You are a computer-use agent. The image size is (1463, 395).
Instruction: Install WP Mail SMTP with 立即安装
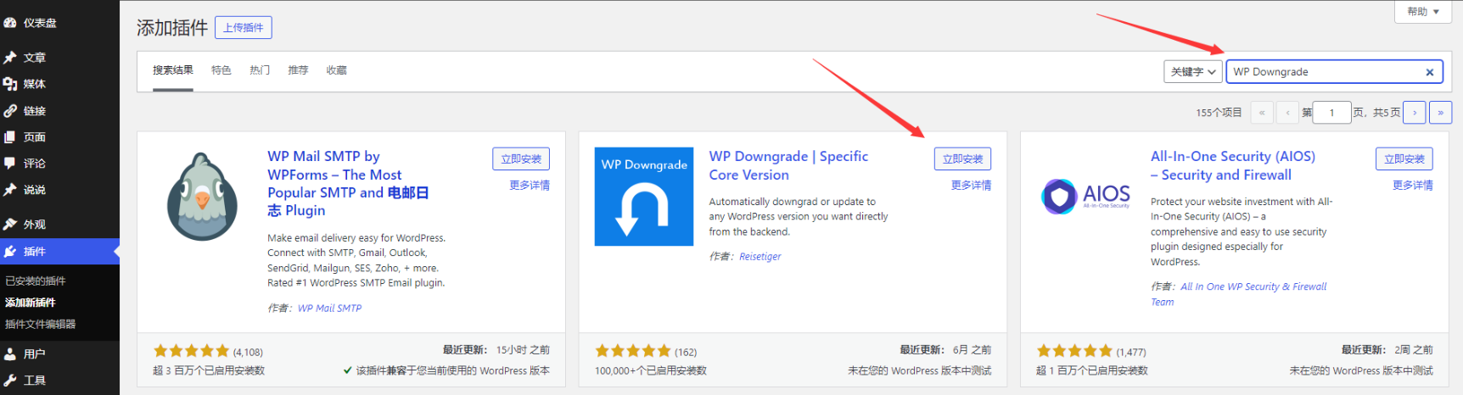(521, 159)
